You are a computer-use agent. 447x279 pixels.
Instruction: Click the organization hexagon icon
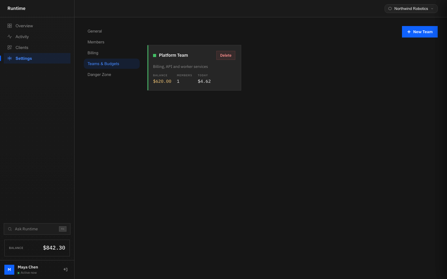pyautogui.click(x=390, y=9)
